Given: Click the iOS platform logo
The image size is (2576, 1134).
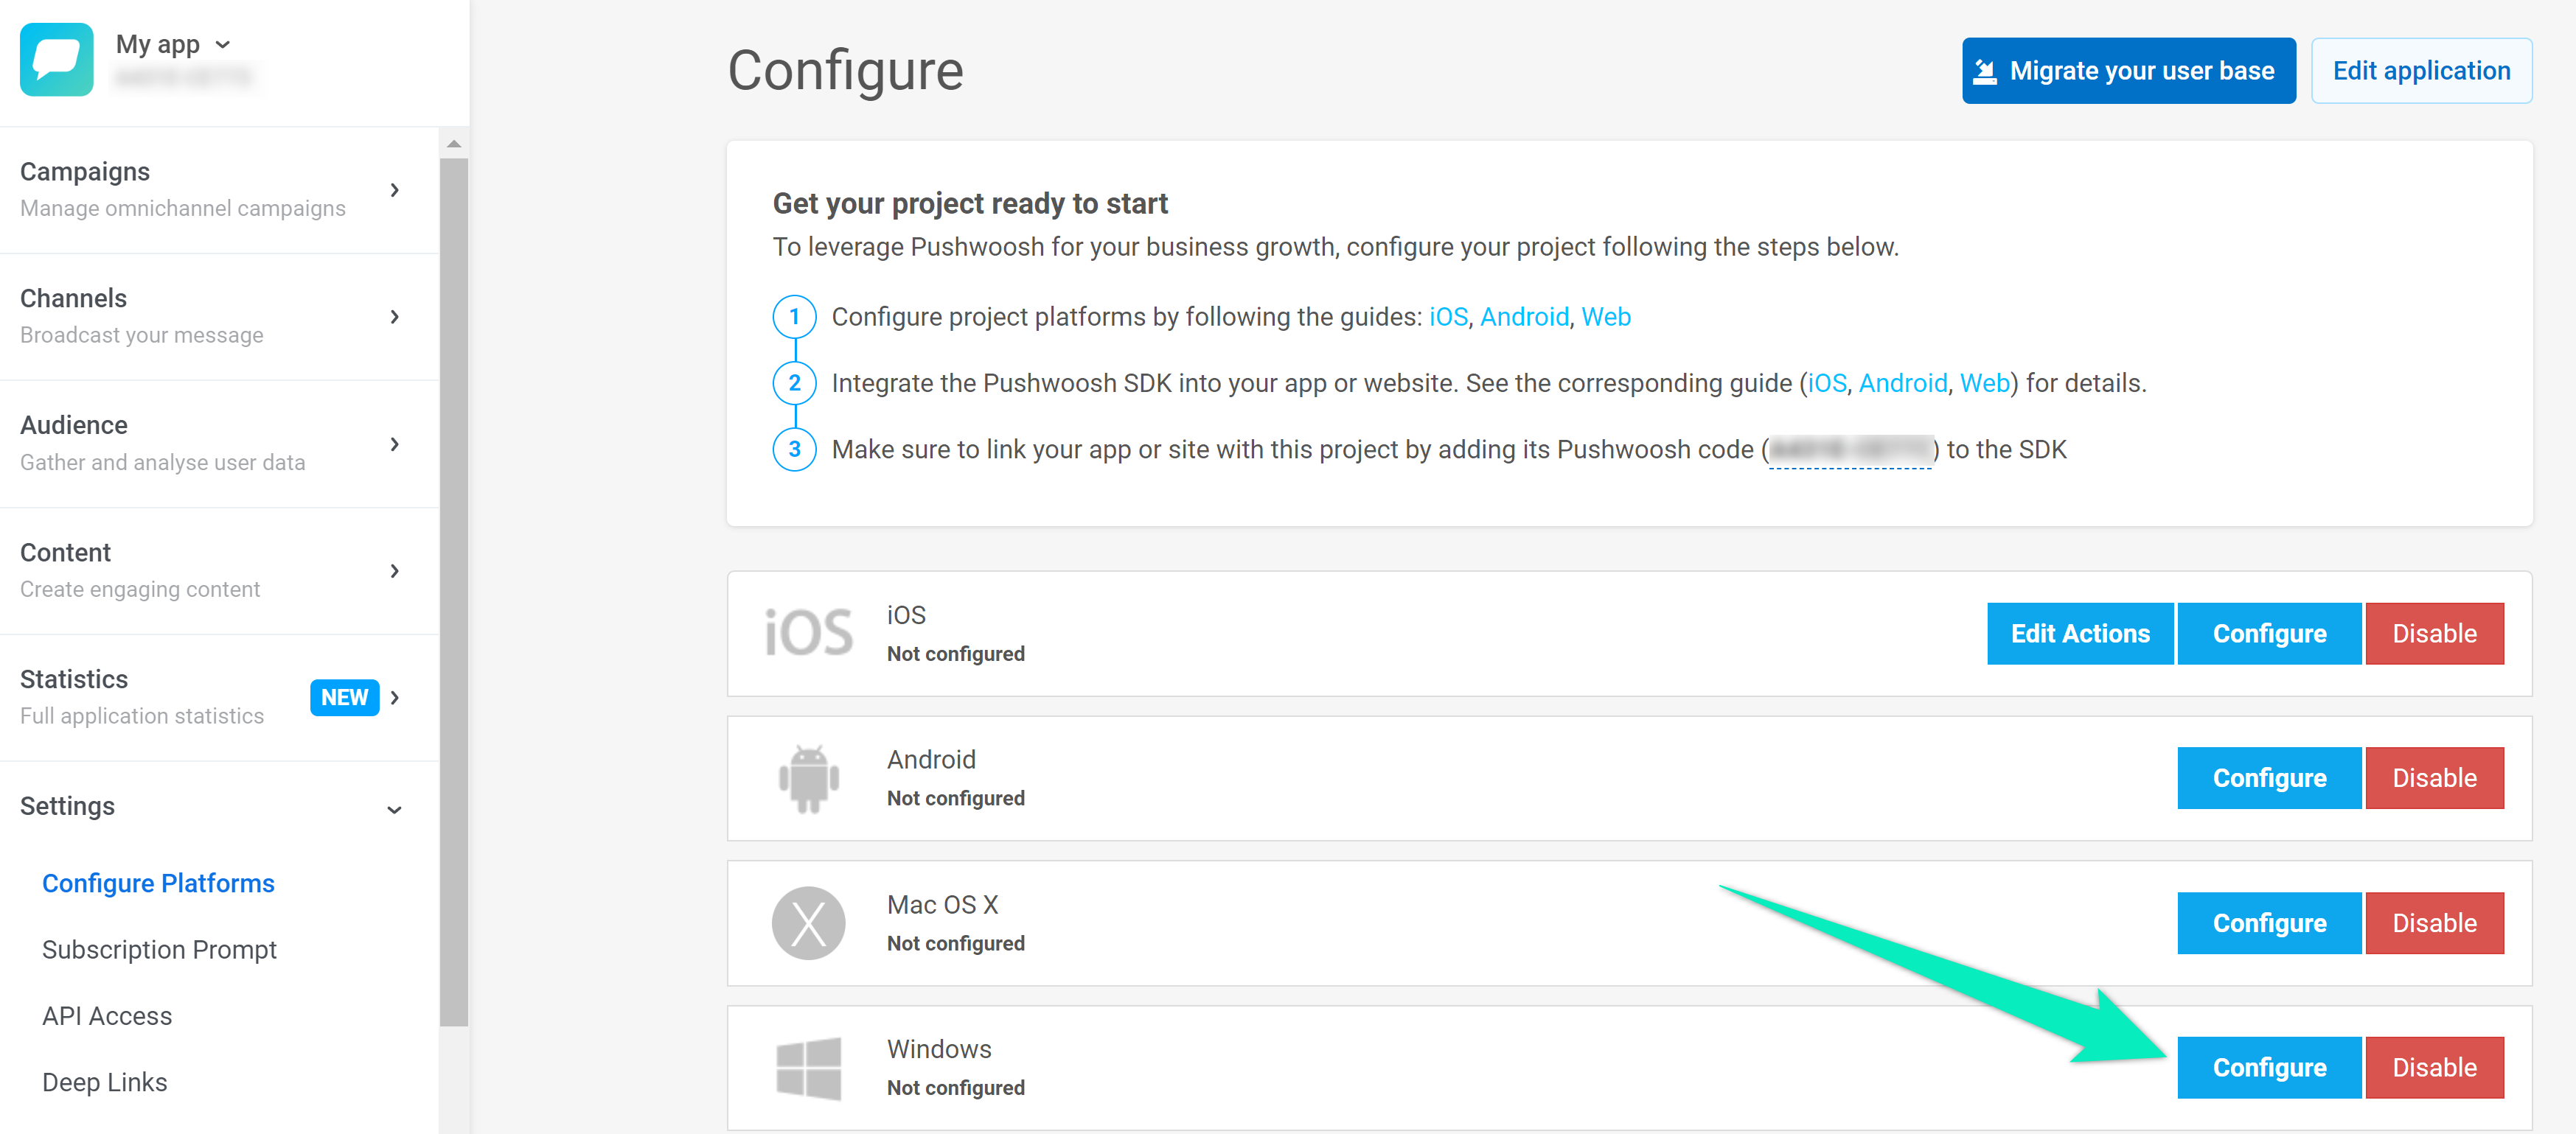Looking at the screenshot, I should [808, 634].
